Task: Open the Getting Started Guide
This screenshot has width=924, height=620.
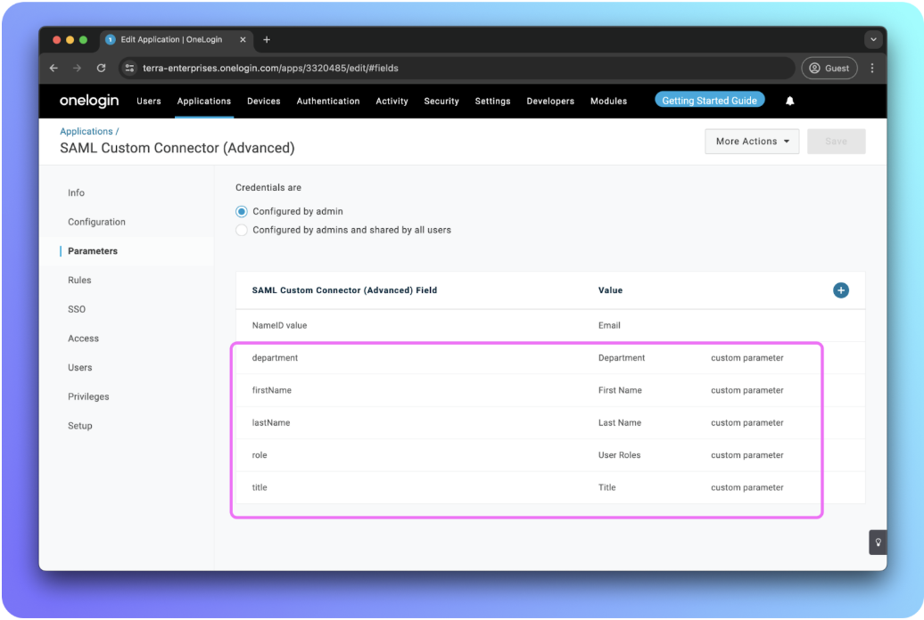Action: pos(710,101)
